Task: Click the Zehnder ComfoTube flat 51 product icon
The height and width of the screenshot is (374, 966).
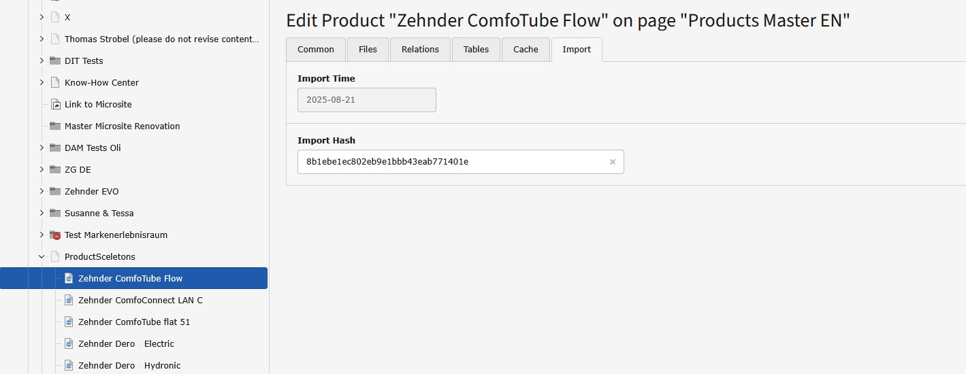Action: click(x=69, y=322)
